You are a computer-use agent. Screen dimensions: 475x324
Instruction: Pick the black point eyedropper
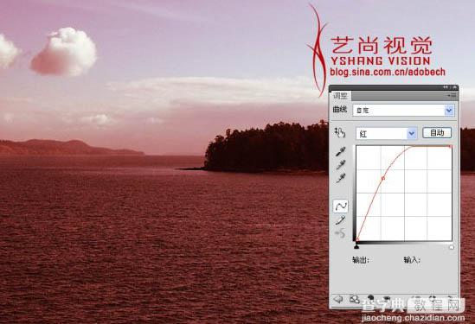tap(341, 151)
